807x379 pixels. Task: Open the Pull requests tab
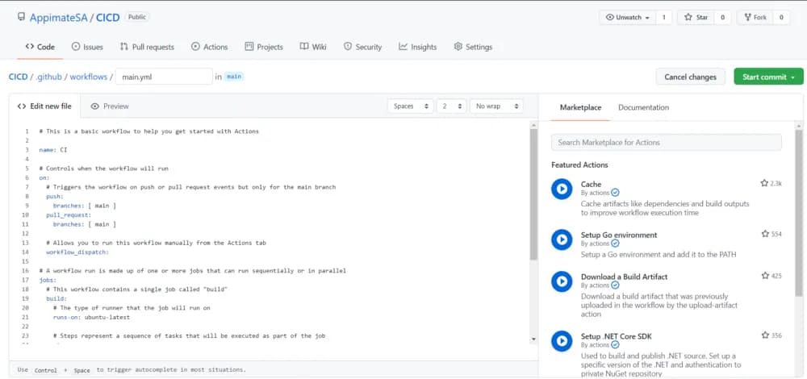click(147, 47)
